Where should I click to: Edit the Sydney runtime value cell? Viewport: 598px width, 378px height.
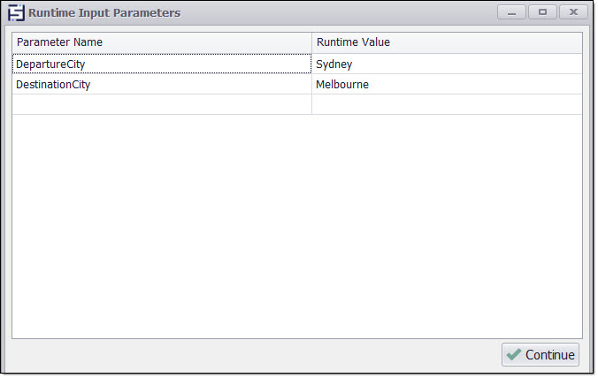pos(447,64)
